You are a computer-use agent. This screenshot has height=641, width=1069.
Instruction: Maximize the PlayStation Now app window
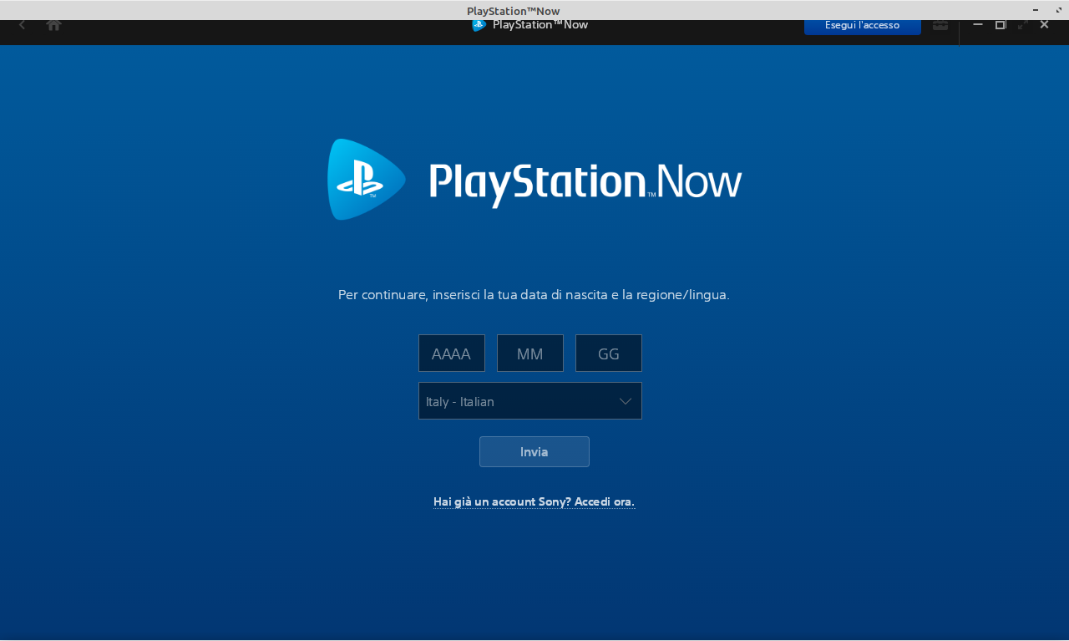[x=1001, y=25]
